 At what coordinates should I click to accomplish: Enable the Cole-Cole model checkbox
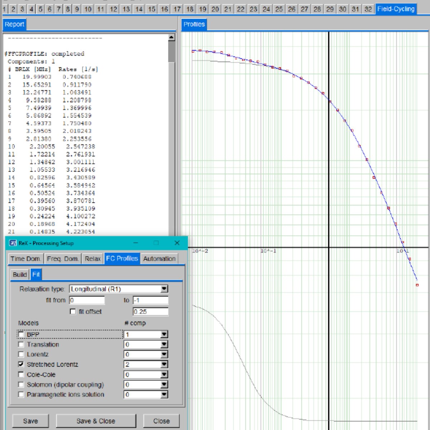[21, 374]
